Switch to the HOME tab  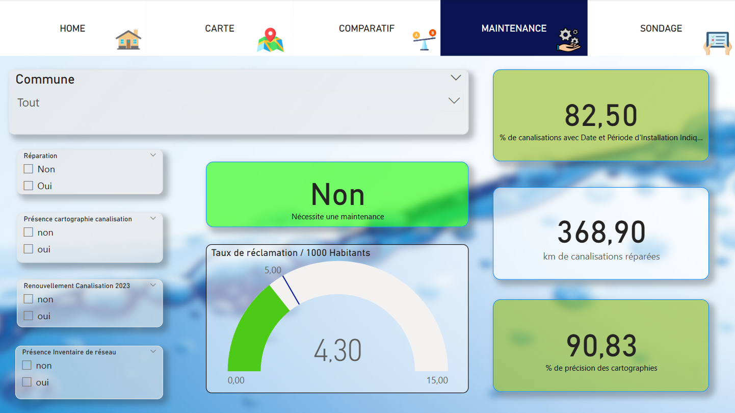tap(72, 29)
